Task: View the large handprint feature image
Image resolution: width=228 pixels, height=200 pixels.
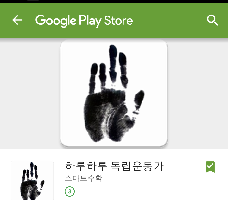Action: point(114,93)
